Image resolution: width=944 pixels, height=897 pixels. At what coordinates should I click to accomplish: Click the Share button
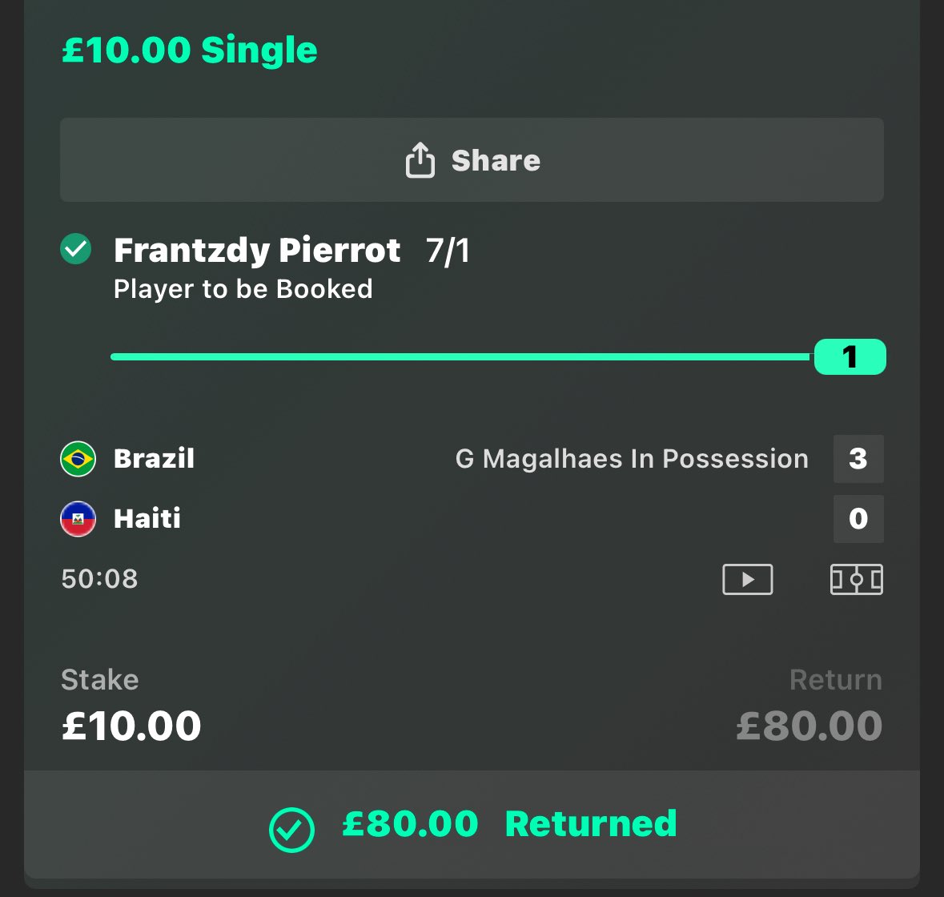click(x=472, y=160)
